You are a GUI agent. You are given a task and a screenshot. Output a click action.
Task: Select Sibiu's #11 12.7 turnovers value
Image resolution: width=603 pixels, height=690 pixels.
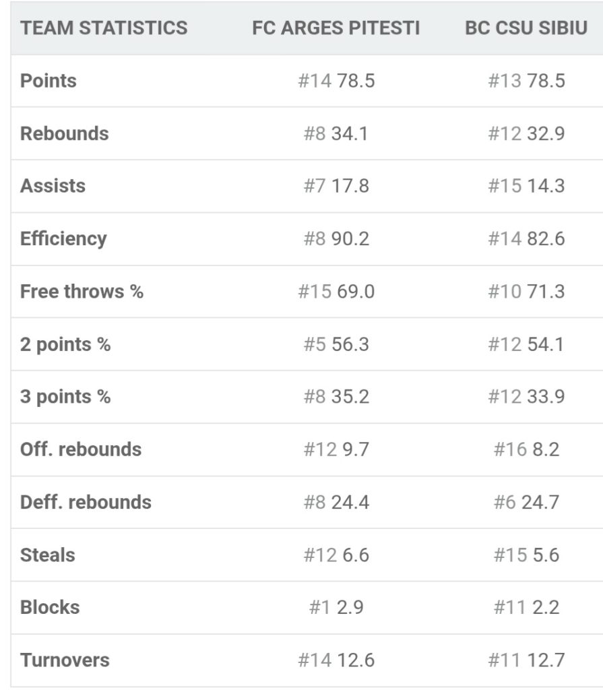tap(526, 660)
